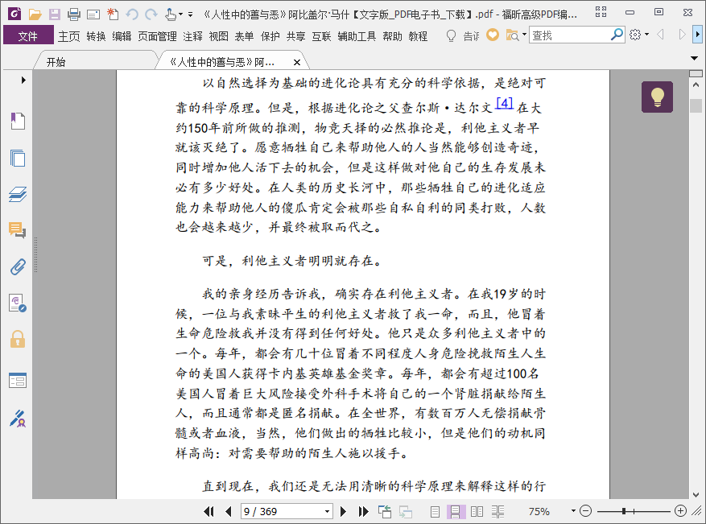This screenshot has height=524, width=706.
Task: Click zoom in plus button
Action: point(680,511)
